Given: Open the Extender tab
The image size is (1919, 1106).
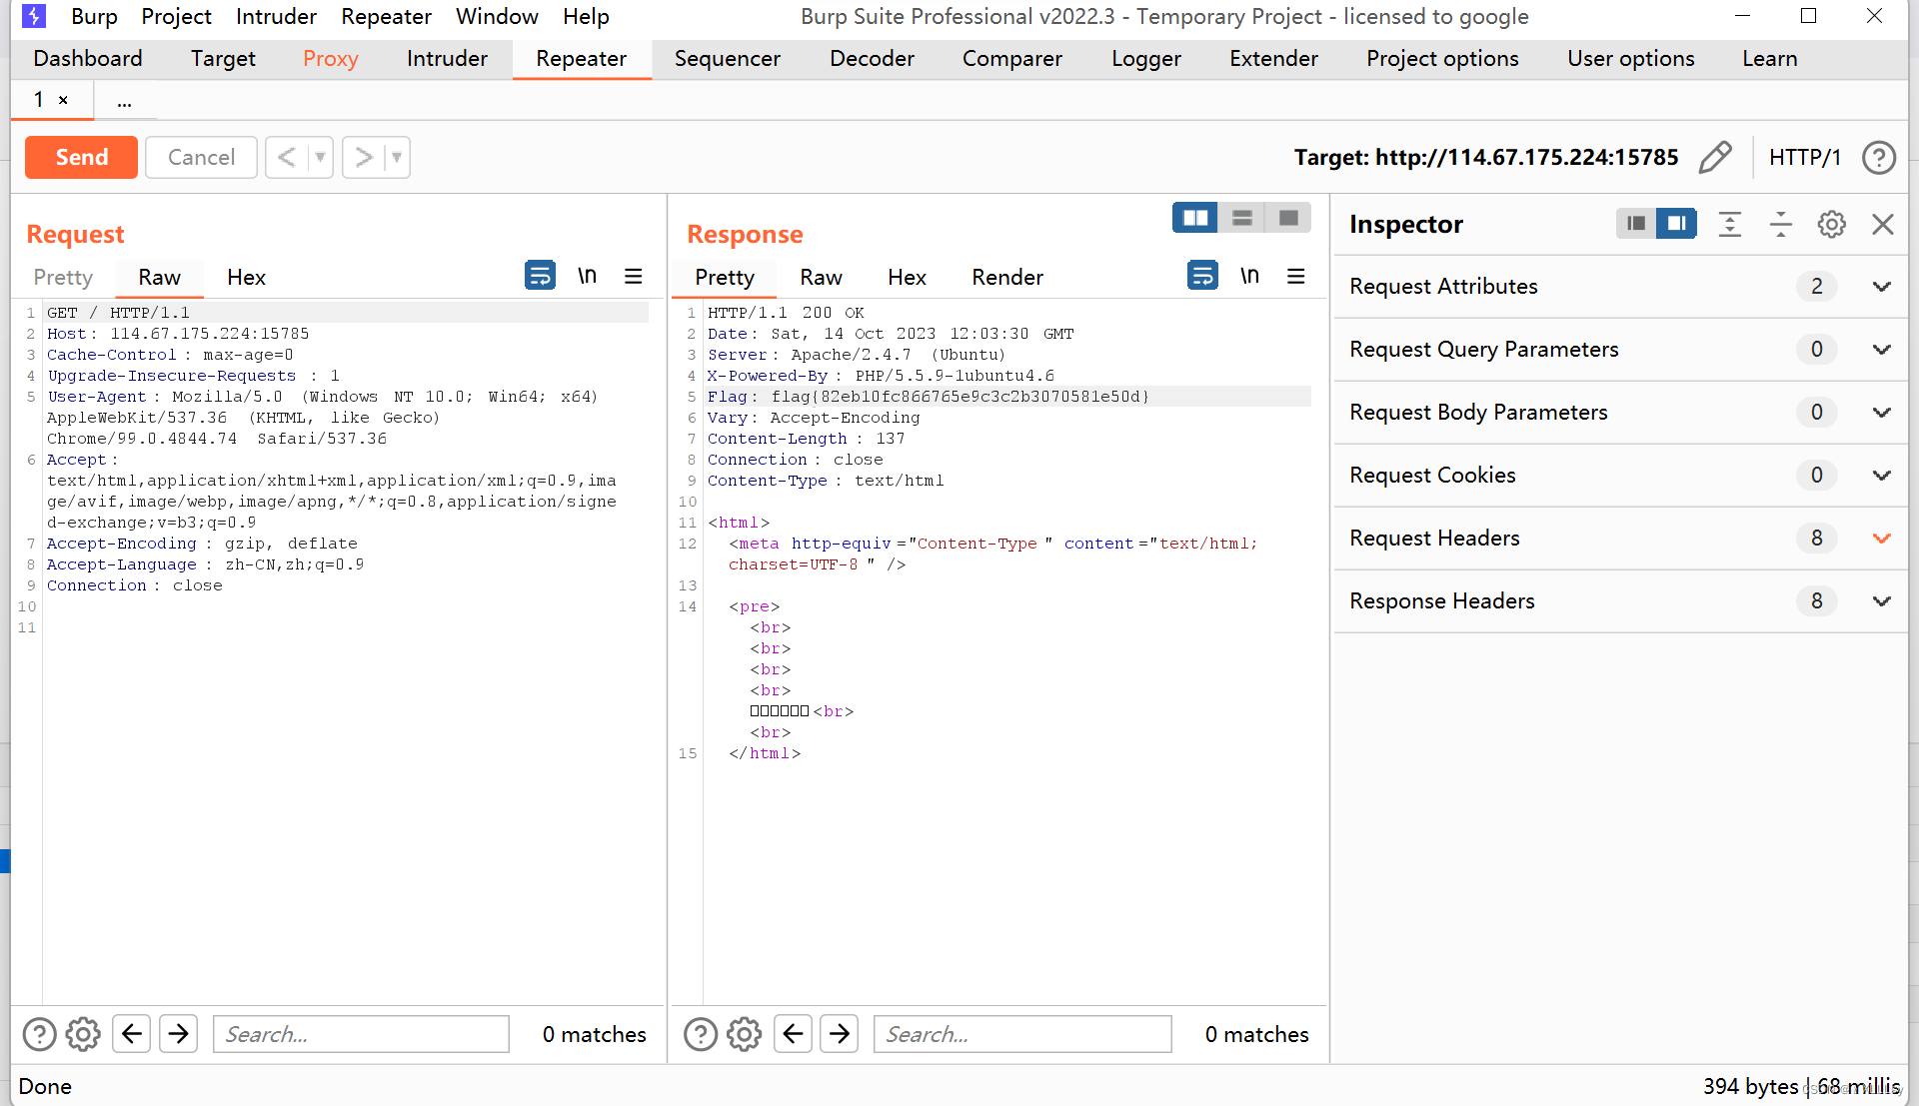Looking at the screenshot, I should [1273, 59].
